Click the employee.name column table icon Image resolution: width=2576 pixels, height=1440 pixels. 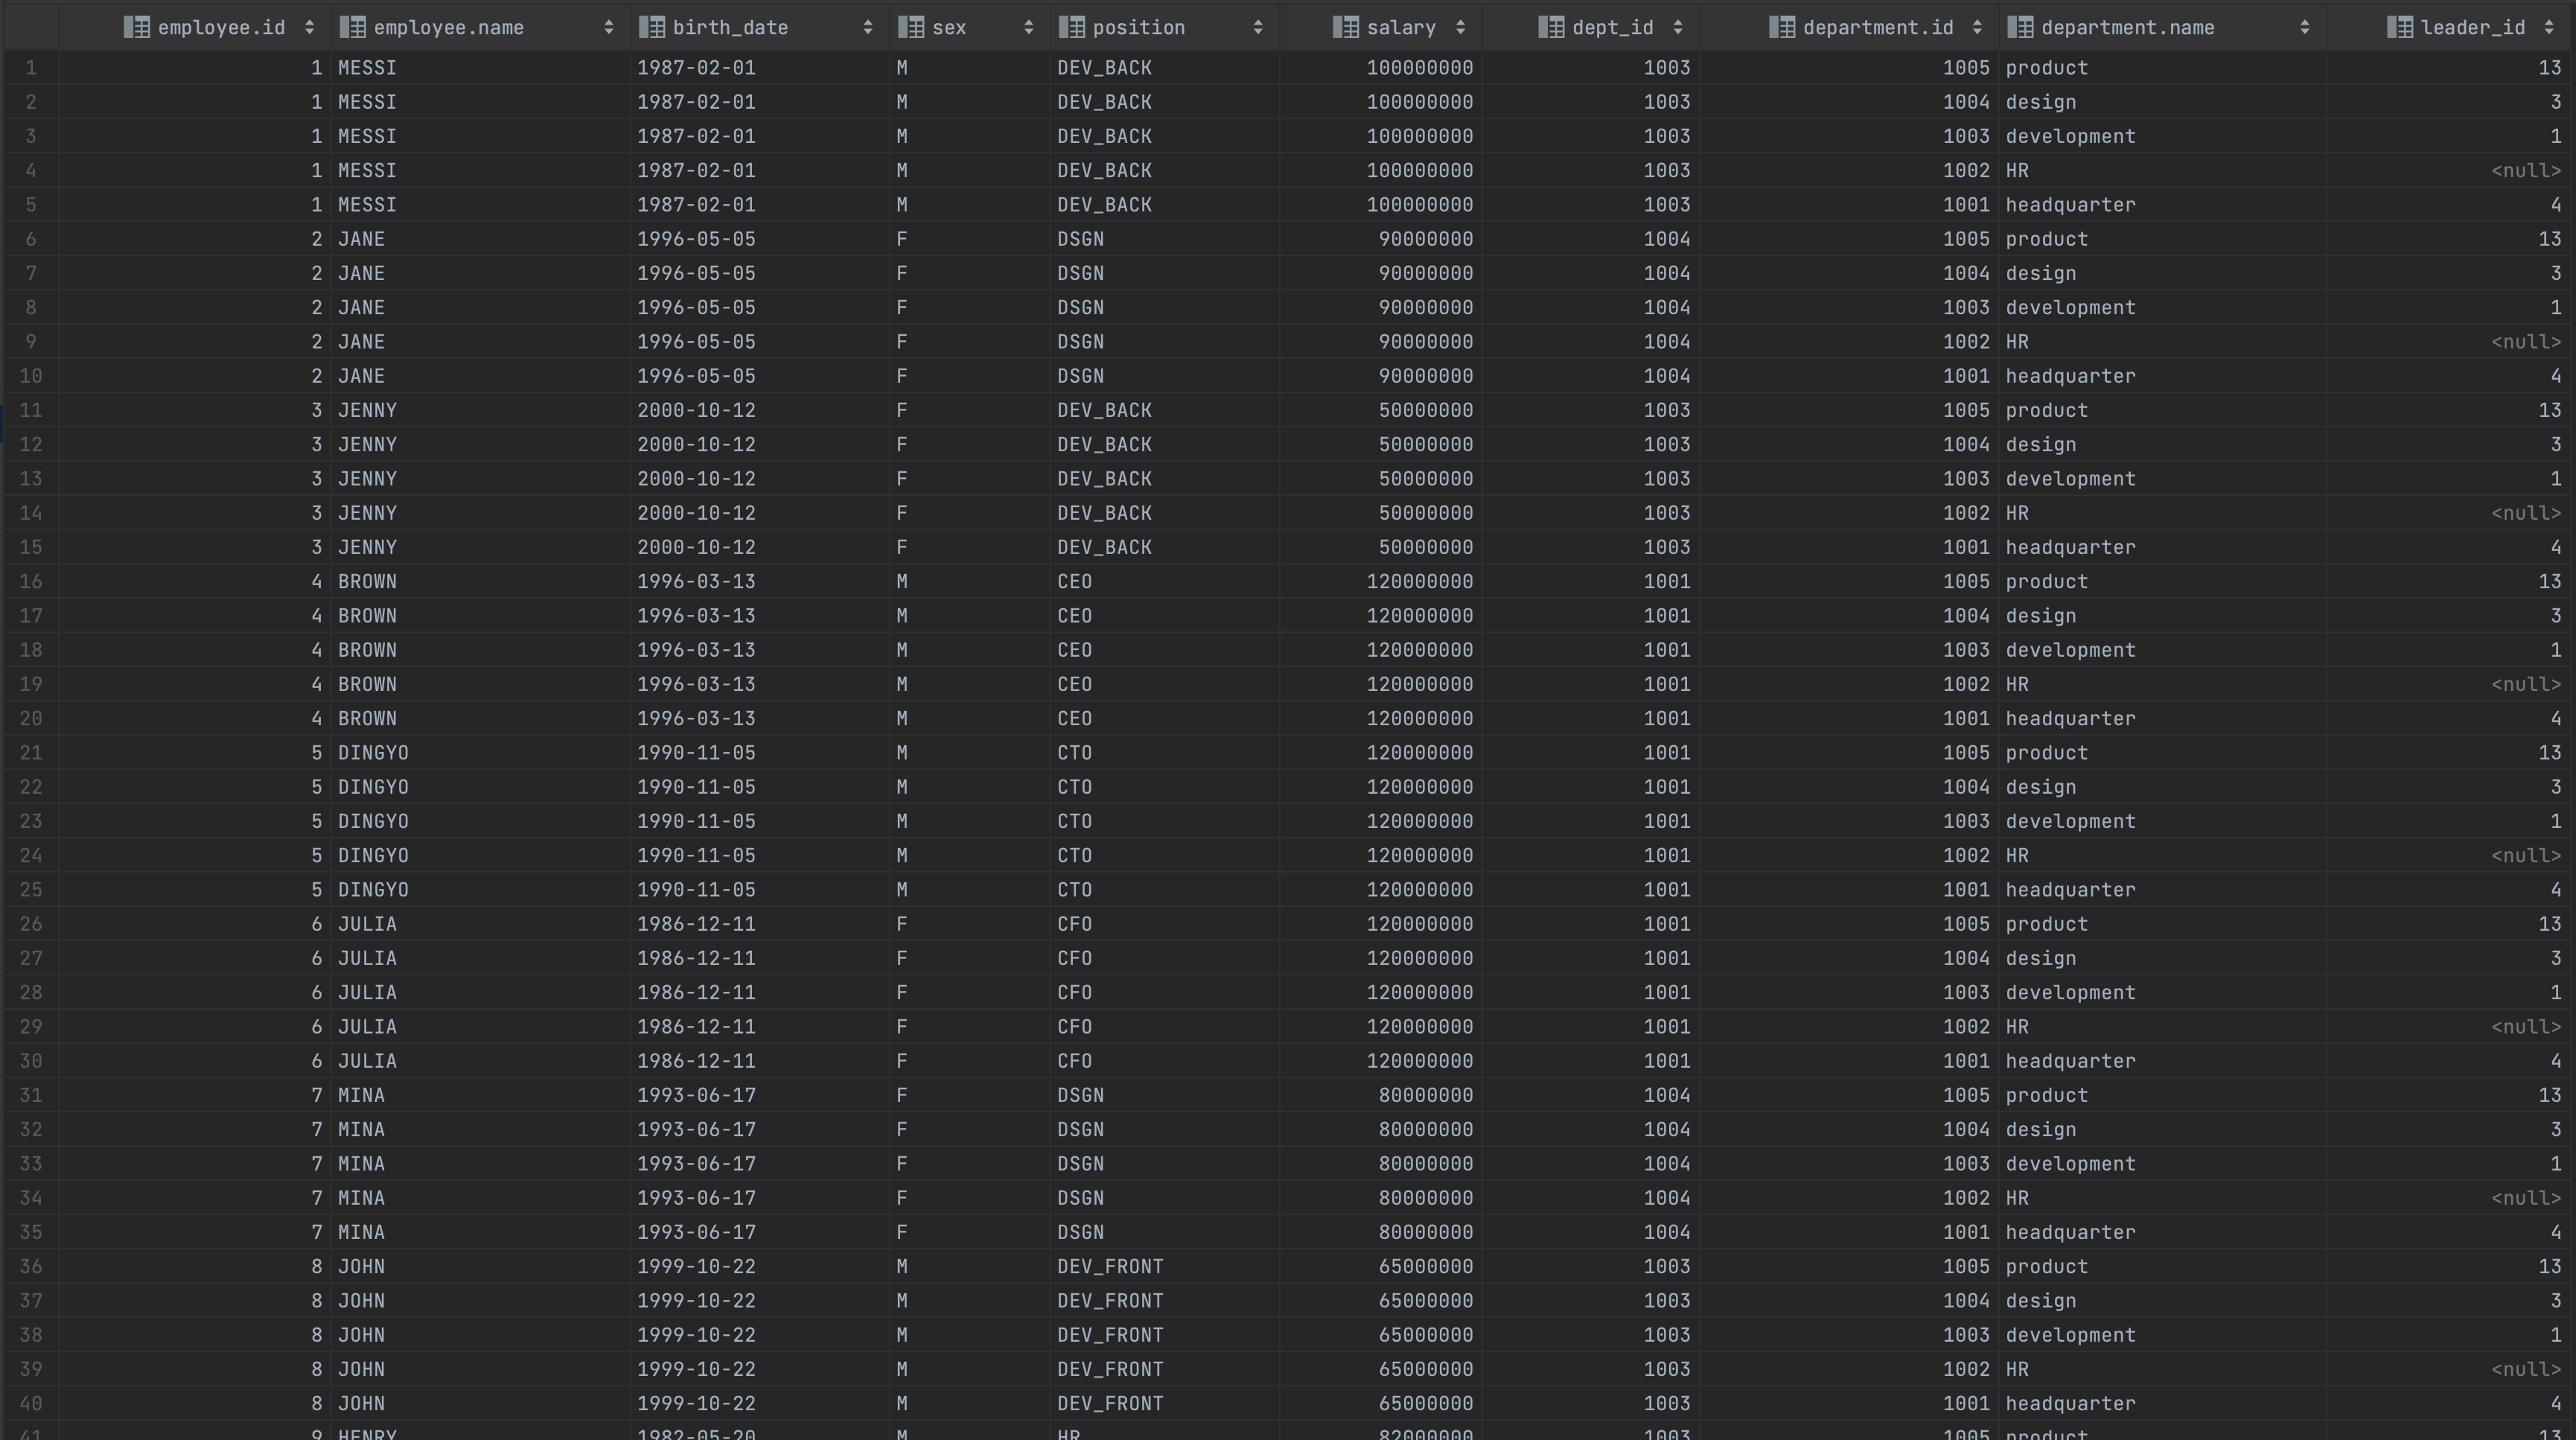352,27
